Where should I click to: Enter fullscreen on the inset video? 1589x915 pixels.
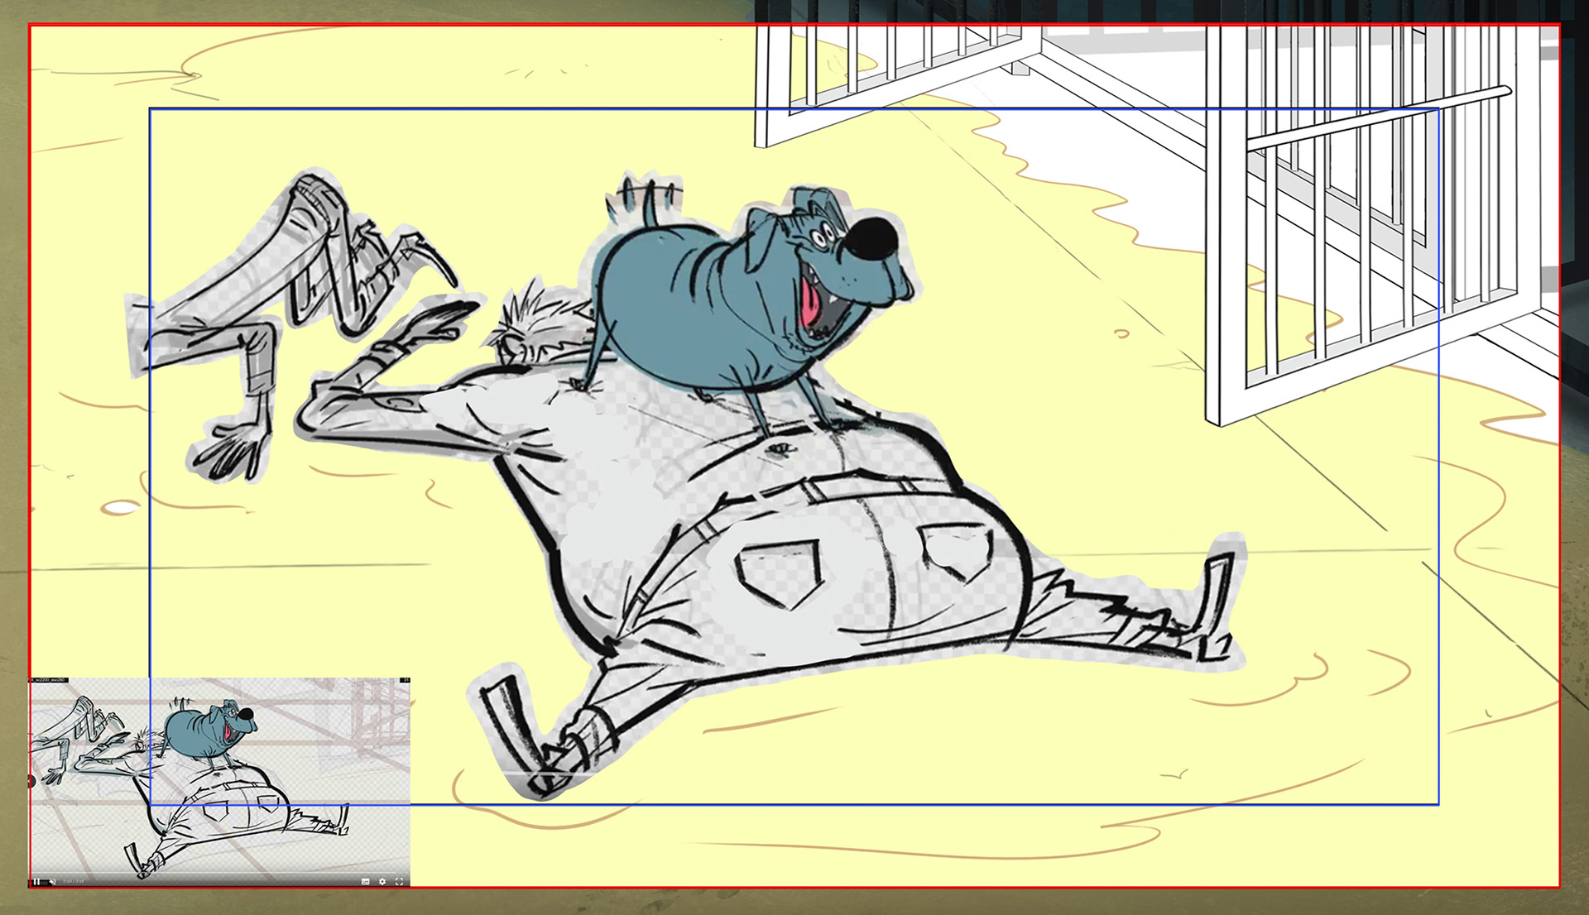[x=399, y=881]
